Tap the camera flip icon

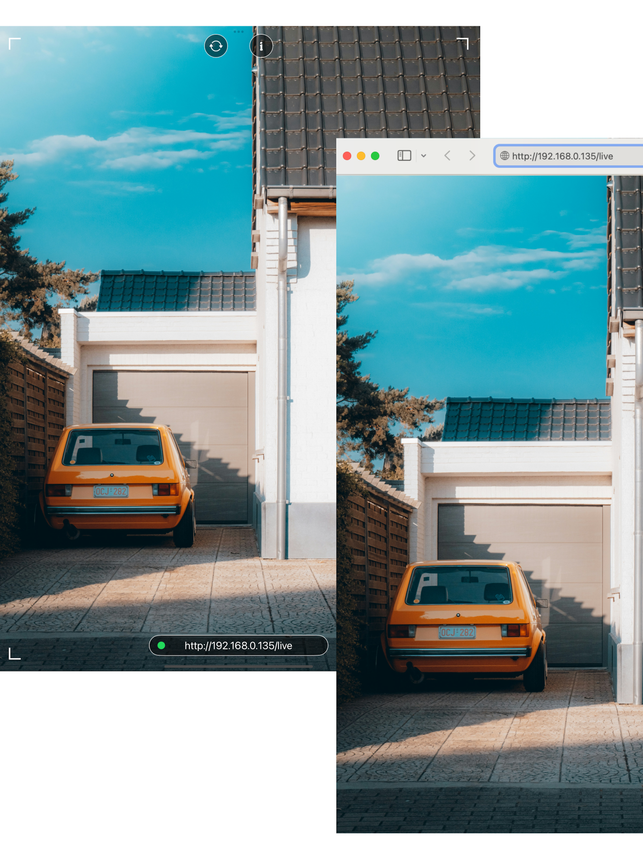[216, 46]
